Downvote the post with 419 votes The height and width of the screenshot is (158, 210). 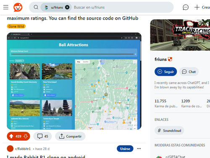tap(26, 136)
